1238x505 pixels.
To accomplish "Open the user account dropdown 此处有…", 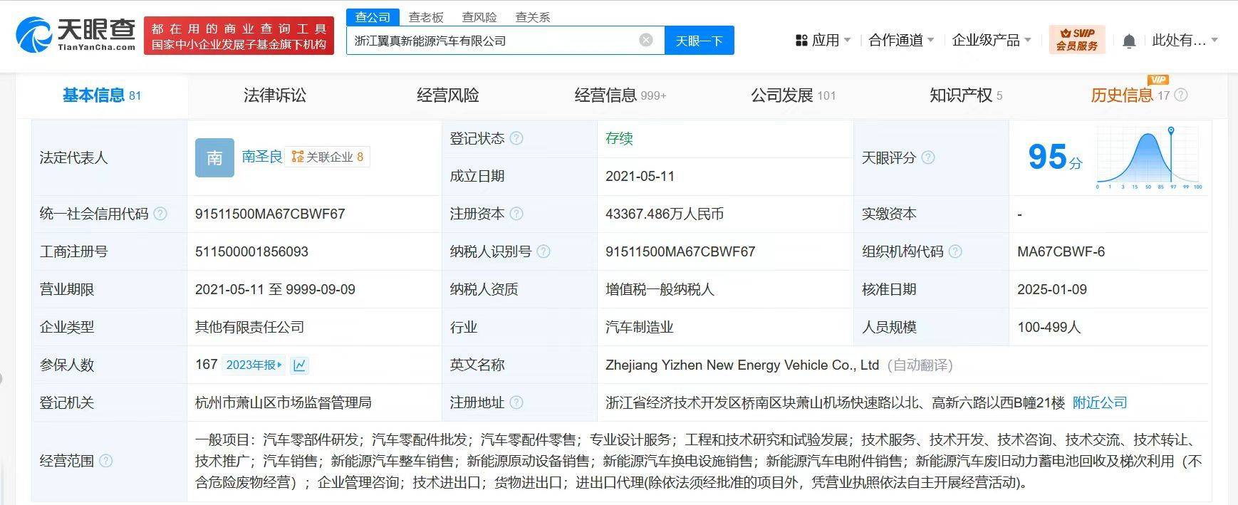I will point(1185,40).
